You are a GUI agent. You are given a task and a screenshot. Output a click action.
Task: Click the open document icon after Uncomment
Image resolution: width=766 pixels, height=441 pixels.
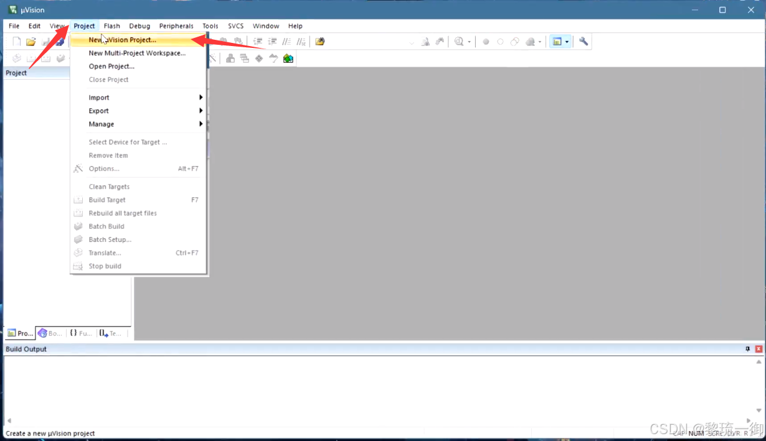pos(320,42)
